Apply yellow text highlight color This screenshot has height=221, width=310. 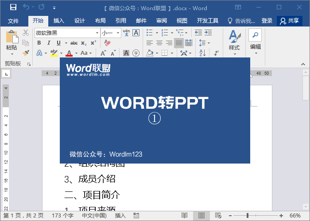point(54,53)
